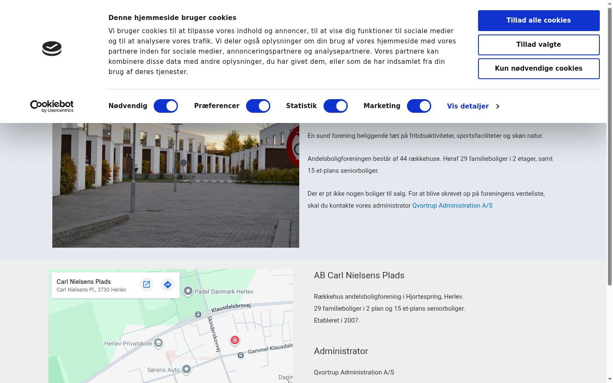Toggle the Nødvendig cookie switch
Image resolution: width=613 pixels, height=383 pixels.
(x=166, y=106)
